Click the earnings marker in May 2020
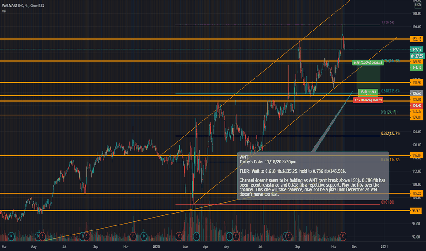 [x=236, y=236]
